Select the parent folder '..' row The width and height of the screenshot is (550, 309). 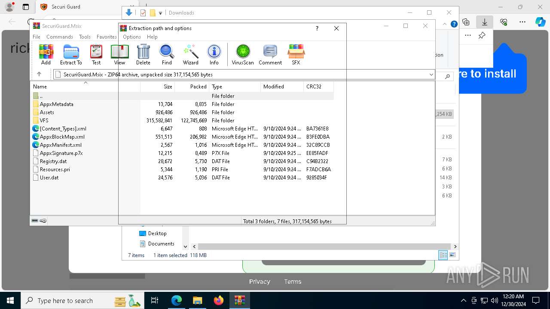click(182, 96)
